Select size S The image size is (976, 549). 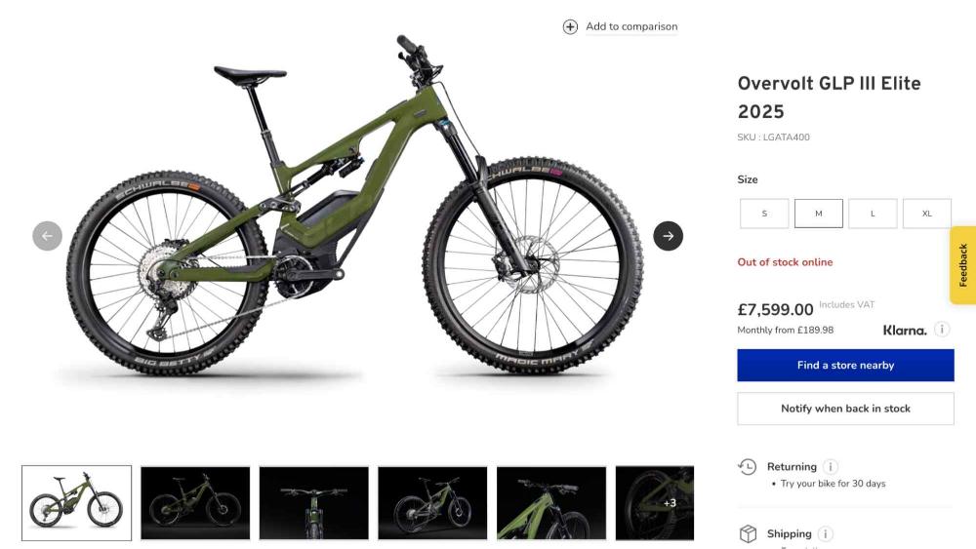(x=764, y=214)
